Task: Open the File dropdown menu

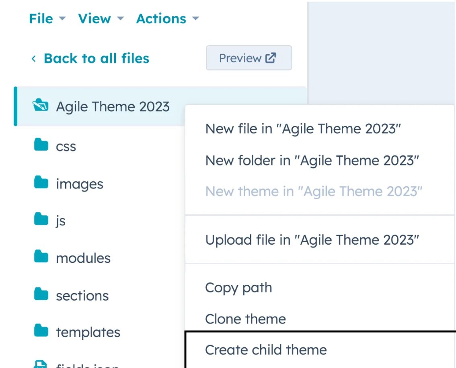Action: [x=42, y=18]
